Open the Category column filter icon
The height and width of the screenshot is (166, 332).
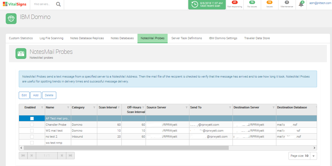(x=94, y=108)
